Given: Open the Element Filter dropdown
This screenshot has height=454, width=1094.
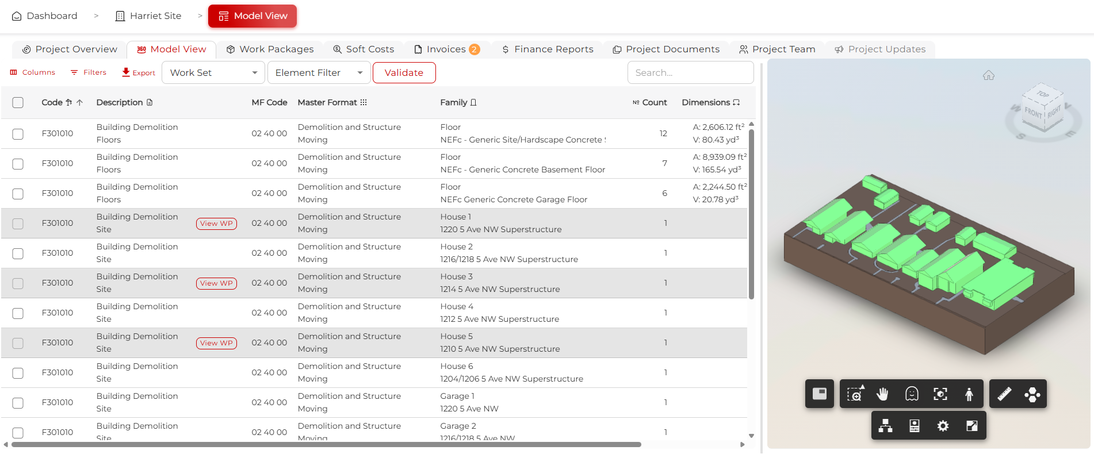Looking at the screenshot, I should click(319, 72).
